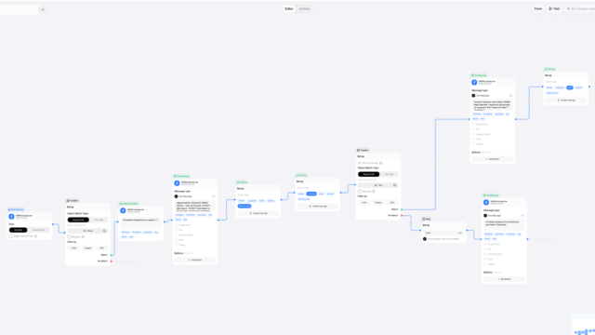Click info icon beside Trigger once per user
The height and width of the screenshot is (335, 595).
(x=36, y=236)
